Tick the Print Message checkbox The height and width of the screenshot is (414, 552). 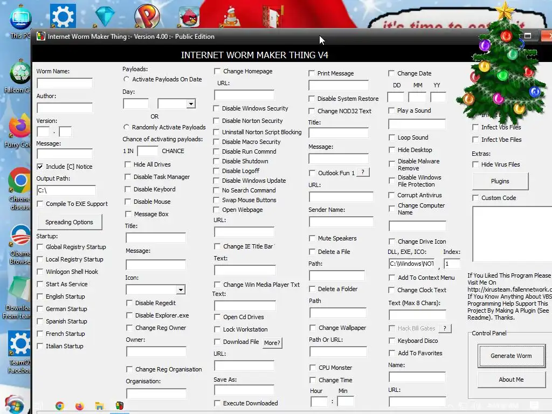coord(311,73)
